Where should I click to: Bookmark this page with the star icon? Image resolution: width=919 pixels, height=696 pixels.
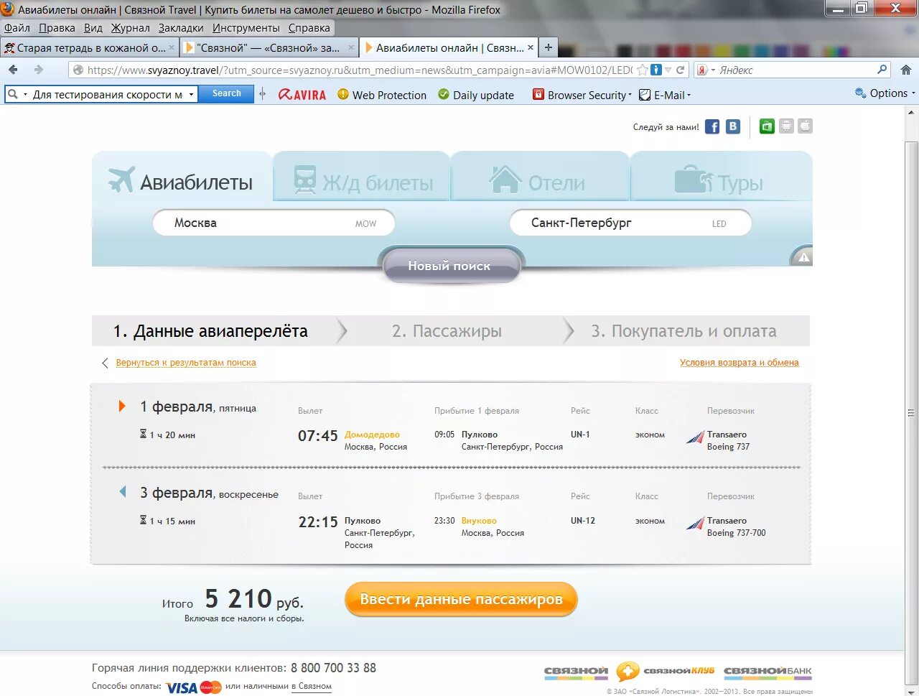tap(643, 70)
